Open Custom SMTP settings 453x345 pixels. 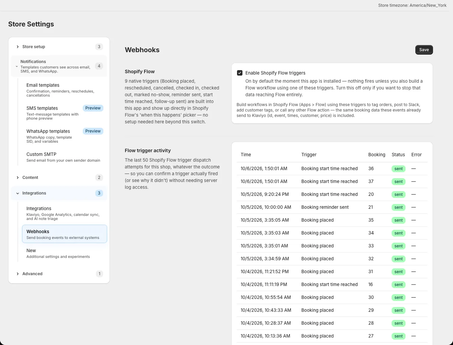(64, 157)
